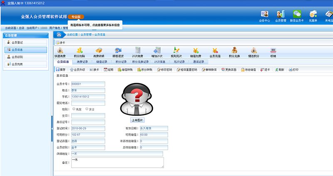Click 打印 print toolbar button

(294, 70)
